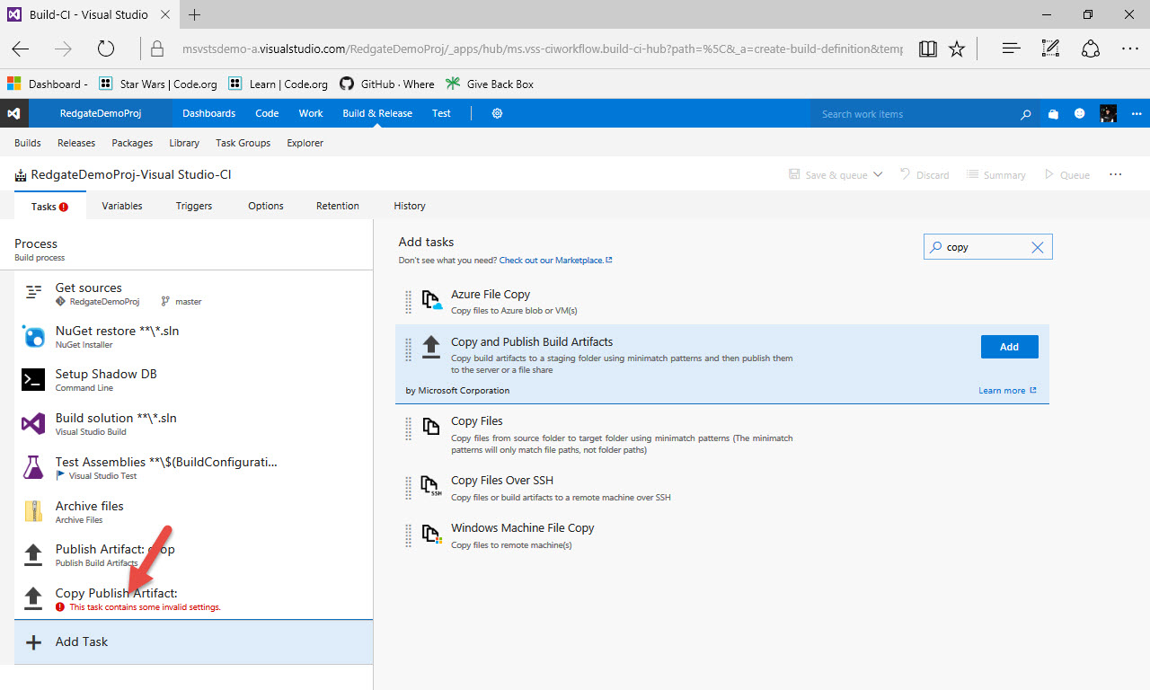Click the Windows Machine File Copy icon
1150x690 pixels.
point(432,535)
